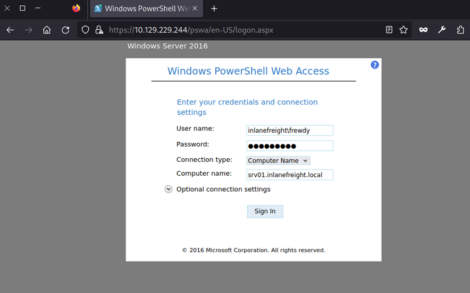Focus the User name field

tap(290, 131)
